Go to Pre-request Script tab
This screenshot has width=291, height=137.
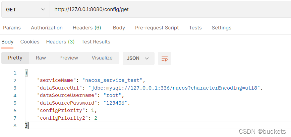click(x=157, y=28)
